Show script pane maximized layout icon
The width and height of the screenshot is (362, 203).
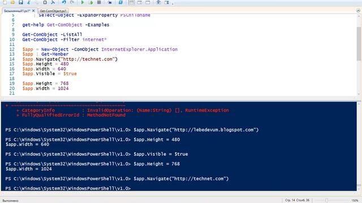(x=148, y=2)
